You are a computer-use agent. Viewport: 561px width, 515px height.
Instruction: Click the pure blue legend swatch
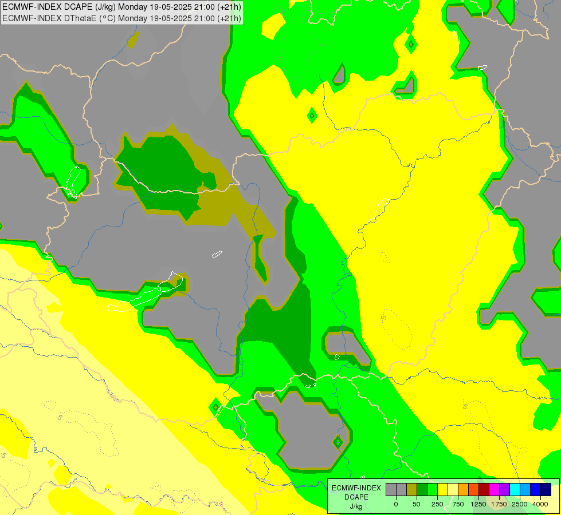pos(536,489)
